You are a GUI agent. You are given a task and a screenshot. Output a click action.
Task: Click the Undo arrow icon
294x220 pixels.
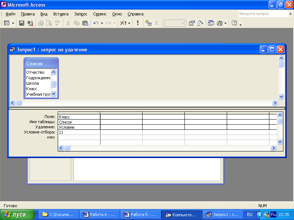coord(96,23)
